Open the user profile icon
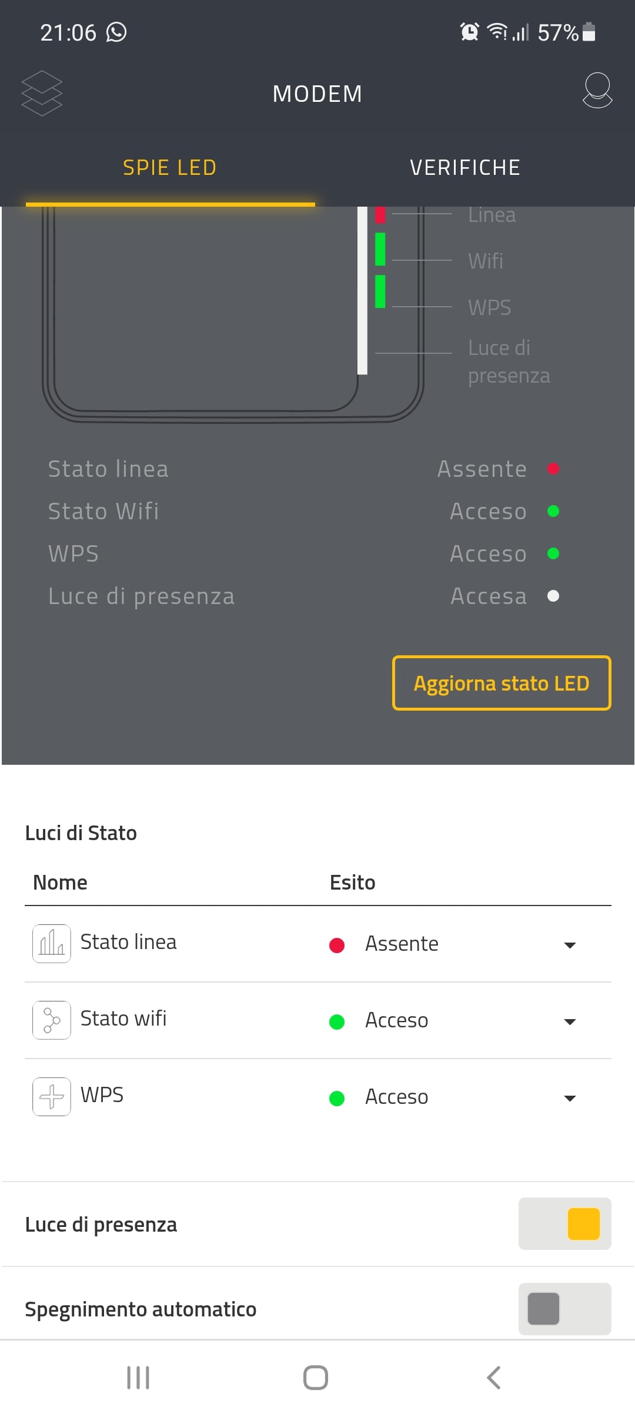 [x=597, y=91]
